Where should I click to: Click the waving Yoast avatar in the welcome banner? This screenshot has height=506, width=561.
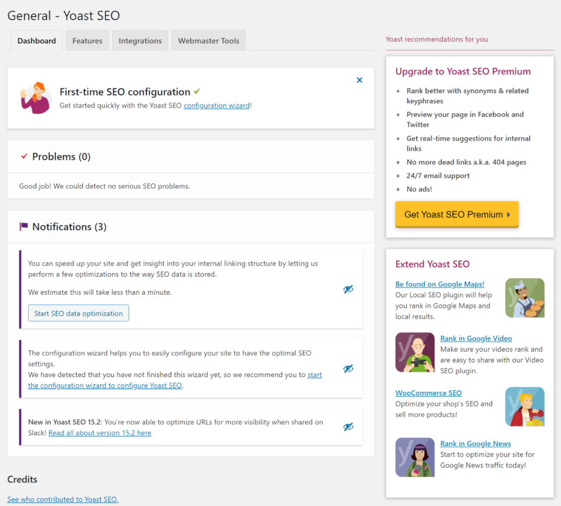36,98
